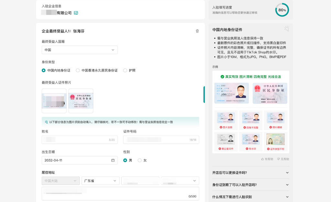
Task: Open the sample ID card front example image
Action: 232,93
